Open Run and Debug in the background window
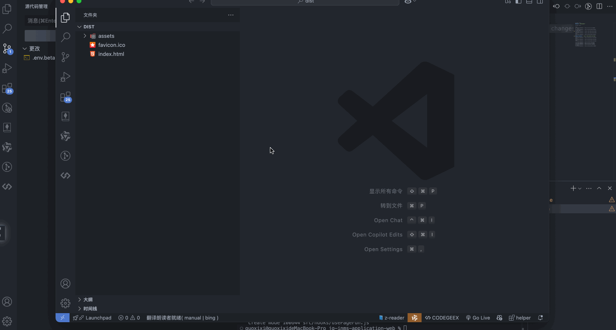The width and height of the screenshot is (616, 330). click(7, 68)
